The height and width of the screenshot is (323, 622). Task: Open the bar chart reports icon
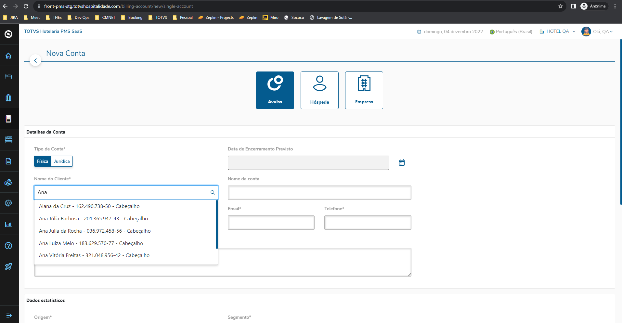click(x=8, y=225)
